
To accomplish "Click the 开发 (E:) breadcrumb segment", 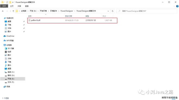I will pyautogui.click(x=33, y=11).
